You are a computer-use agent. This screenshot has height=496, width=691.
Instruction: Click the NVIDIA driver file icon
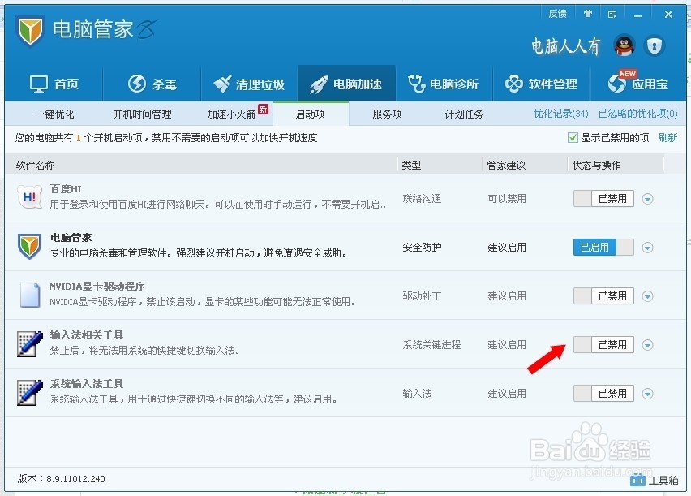[x=30, y=295]
